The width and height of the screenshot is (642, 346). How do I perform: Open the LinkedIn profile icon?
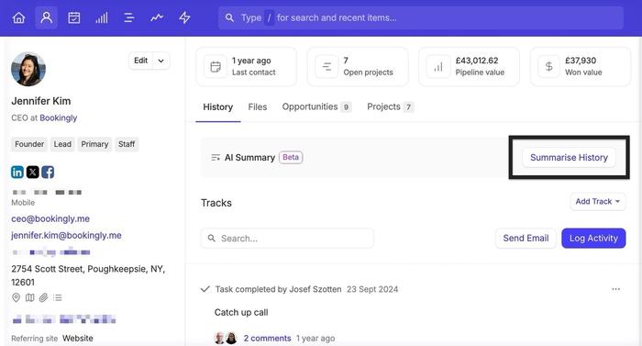tap(17, 173)
